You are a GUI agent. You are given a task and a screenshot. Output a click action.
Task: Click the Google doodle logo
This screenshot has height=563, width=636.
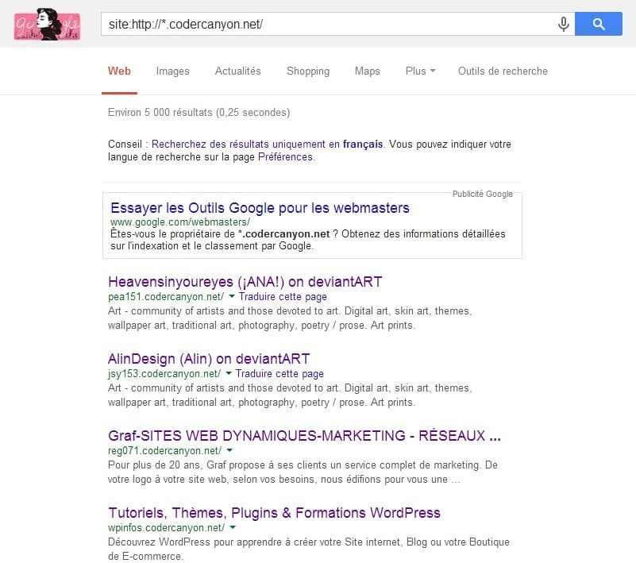click(x=47, y=25)
